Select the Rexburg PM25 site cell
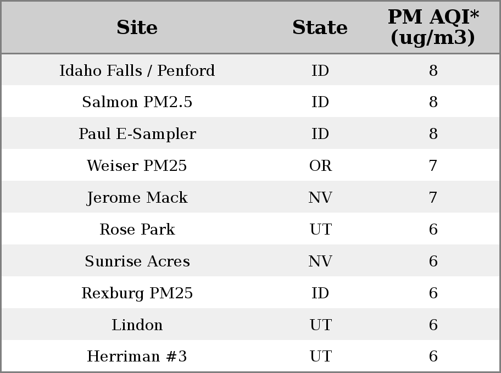The height and width of the screenshot is (373, 501). point(137,293)
